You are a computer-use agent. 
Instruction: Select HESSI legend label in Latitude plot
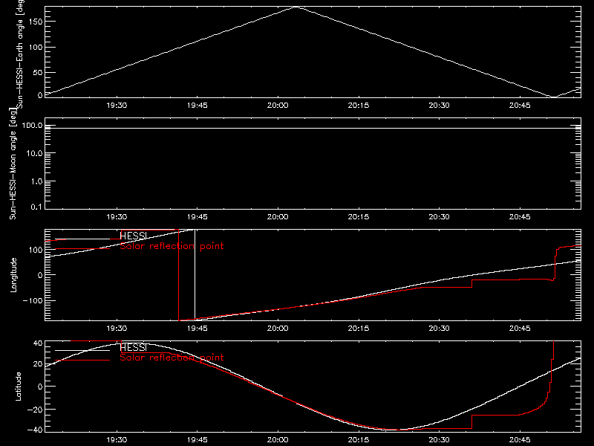pos(133,347)
